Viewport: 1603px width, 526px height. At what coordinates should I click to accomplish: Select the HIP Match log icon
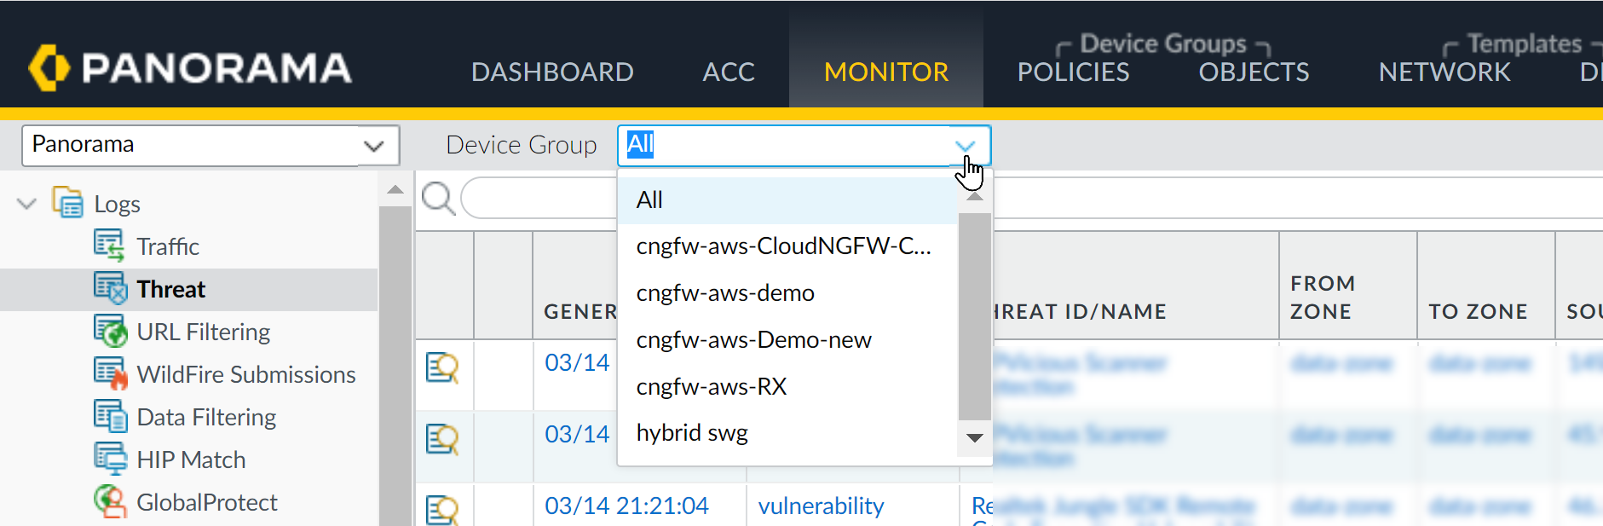point(110,459)
